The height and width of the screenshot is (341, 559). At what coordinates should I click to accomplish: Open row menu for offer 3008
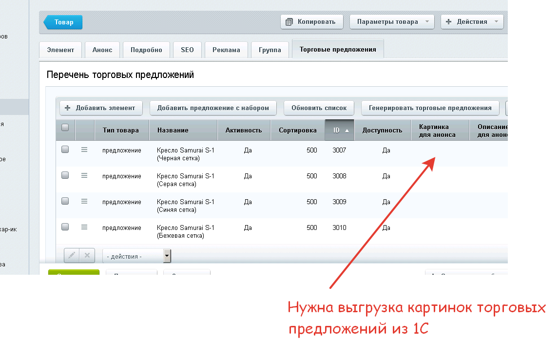tap(84, 175)
